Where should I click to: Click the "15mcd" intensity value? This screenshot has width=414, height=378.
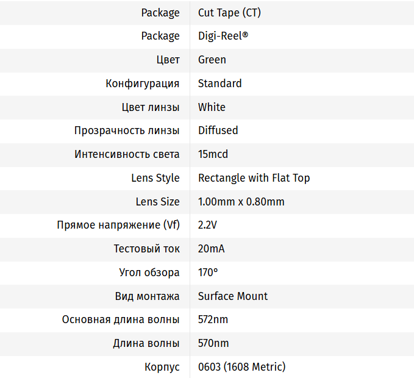pyautogui.click(x=213, y=154)
